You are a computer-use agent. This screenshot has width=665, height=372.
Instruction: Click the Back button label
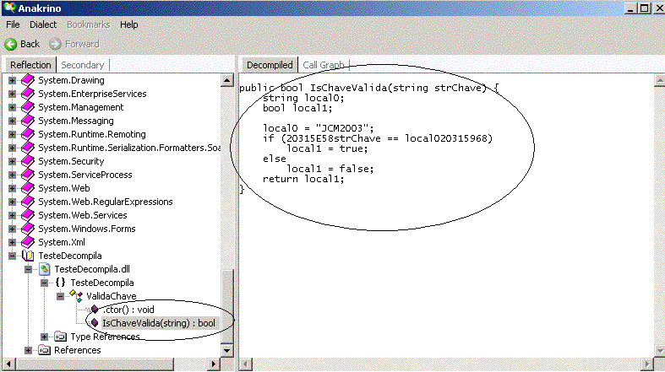coord(30,44)
